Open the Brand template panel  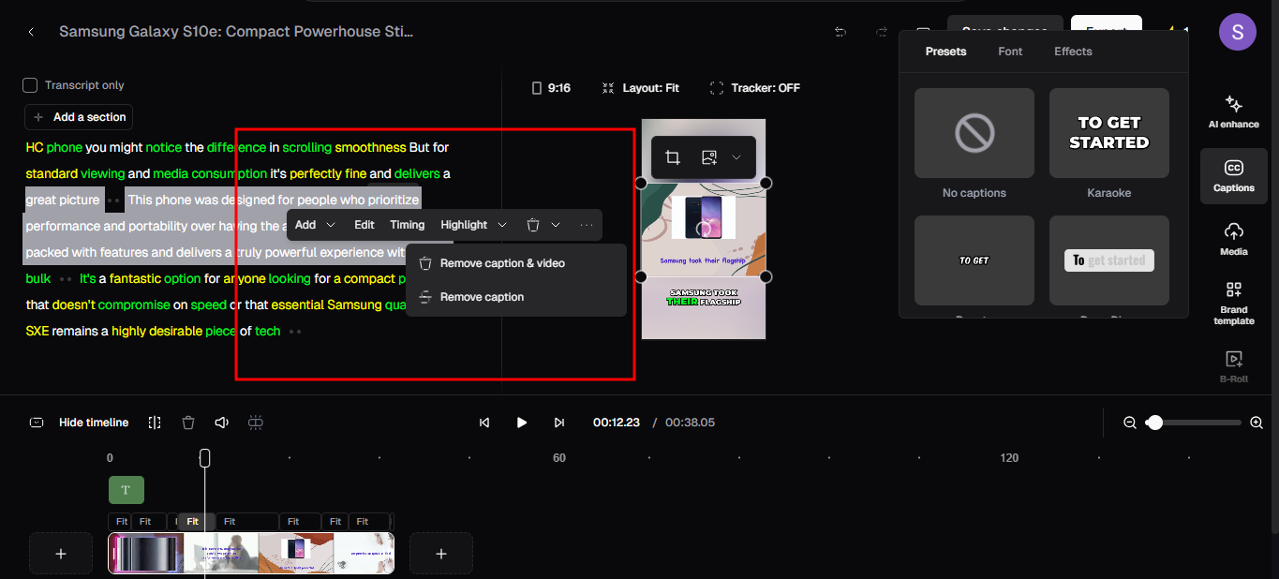point(1233,303)
